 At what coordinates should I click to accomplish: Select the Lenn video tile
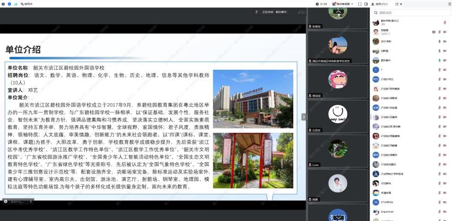click(338, 151)
